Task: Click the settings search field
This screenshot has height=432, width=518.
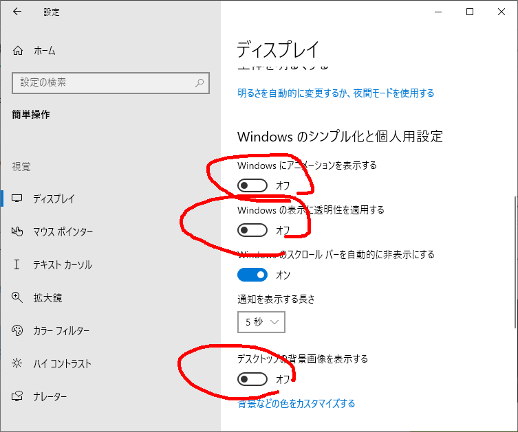Action: (x=103, y=82)
